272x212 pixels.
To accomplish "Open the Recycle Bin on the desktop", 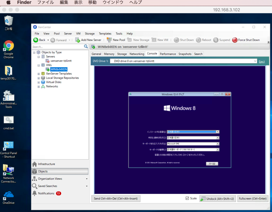I will click(8, 23).
